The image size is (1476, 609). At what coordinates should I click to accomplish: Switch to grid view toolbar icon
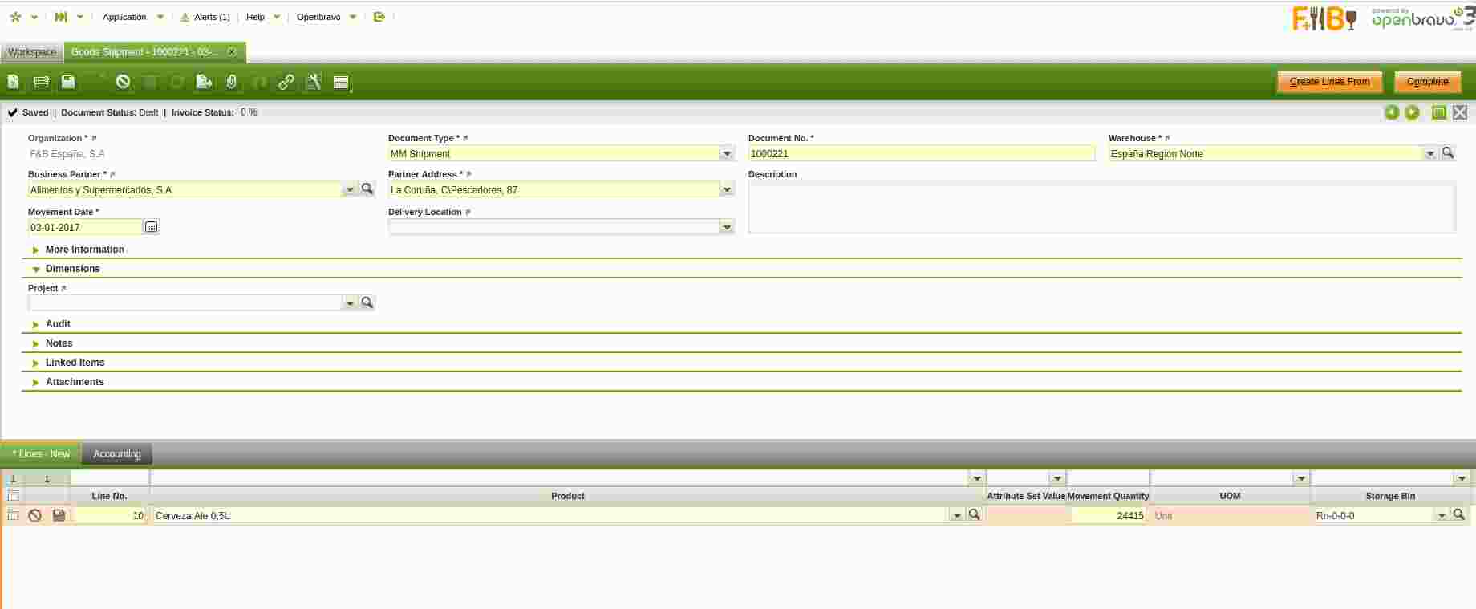41,82
